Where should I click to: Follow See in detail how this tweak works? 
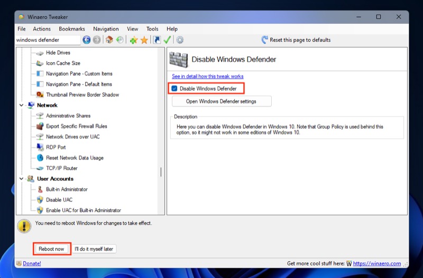207,76
